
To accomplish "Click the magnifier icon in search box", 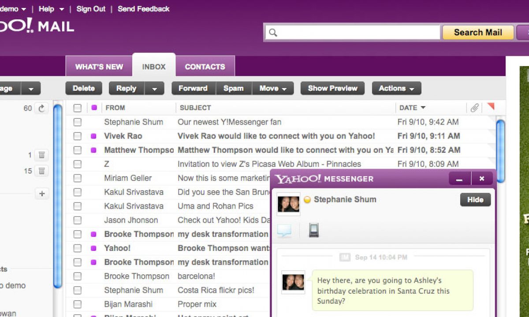I will (273, 33).
